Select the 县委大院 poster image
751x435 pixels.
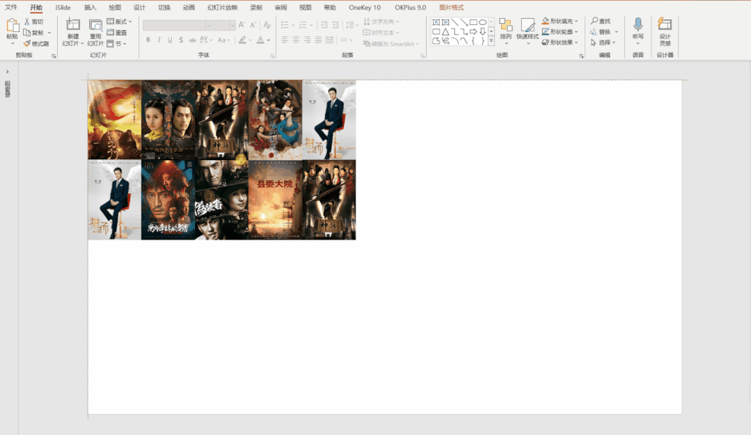(x=276, y=200)
